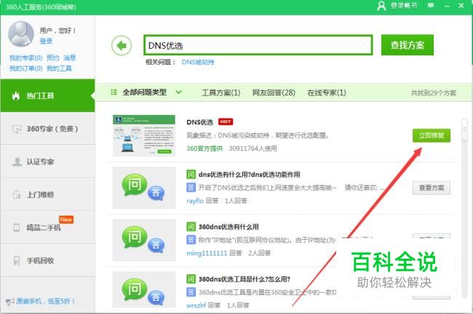This screenshot has height=314, width=473.
Task: Click the 共找到29个方案 count text
Action: click(434, 93)
